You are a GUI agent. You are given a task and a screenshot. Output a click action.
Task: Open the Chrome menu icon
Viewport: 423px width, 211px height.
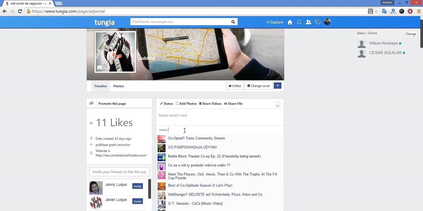tap(419, 11)
